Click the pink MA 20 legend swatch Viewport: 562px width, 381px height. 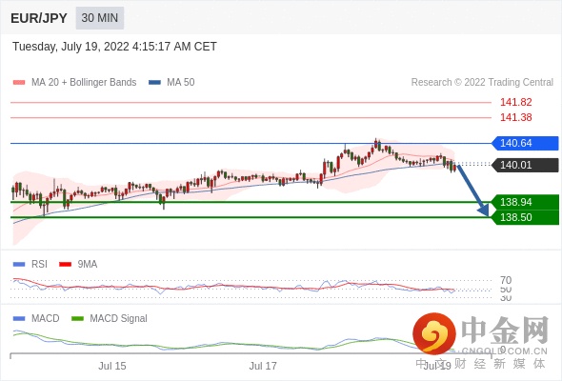(x=19, y=83)
